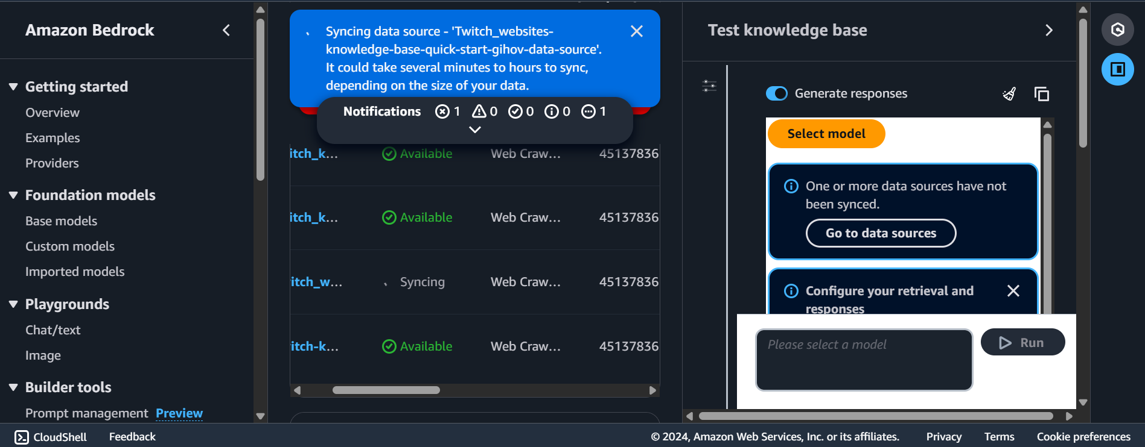The width and height of the screenshot is (1145, 447).
Task: Open Providers page
Action: coord(52,163)
